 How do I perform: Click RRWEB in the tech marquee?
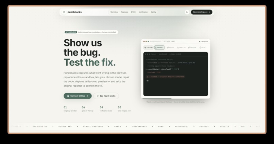tap(118, 127)
